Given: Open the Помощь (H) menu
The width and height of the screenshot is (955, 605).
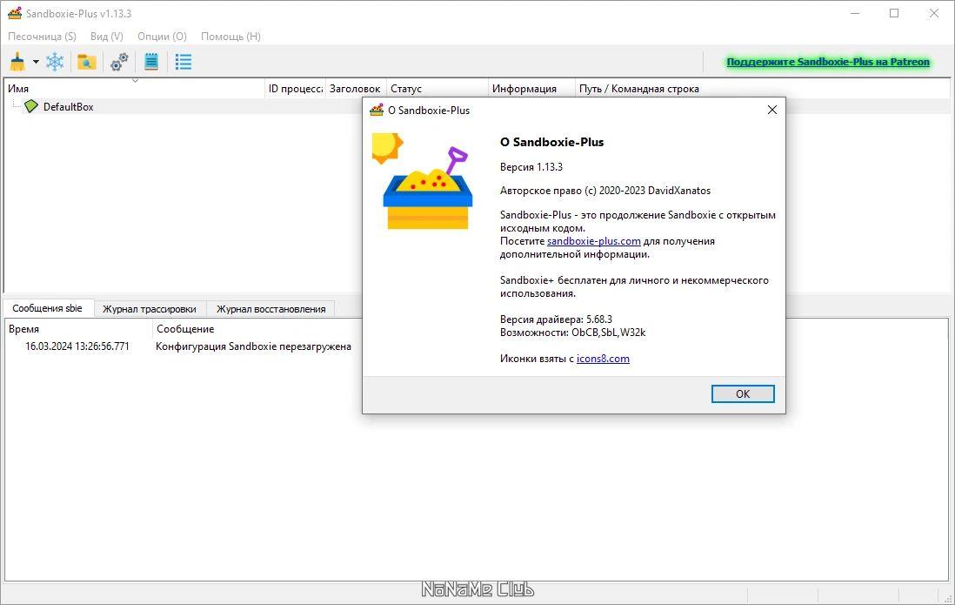Looking at the screenshot, I should (x=230, y=36).
